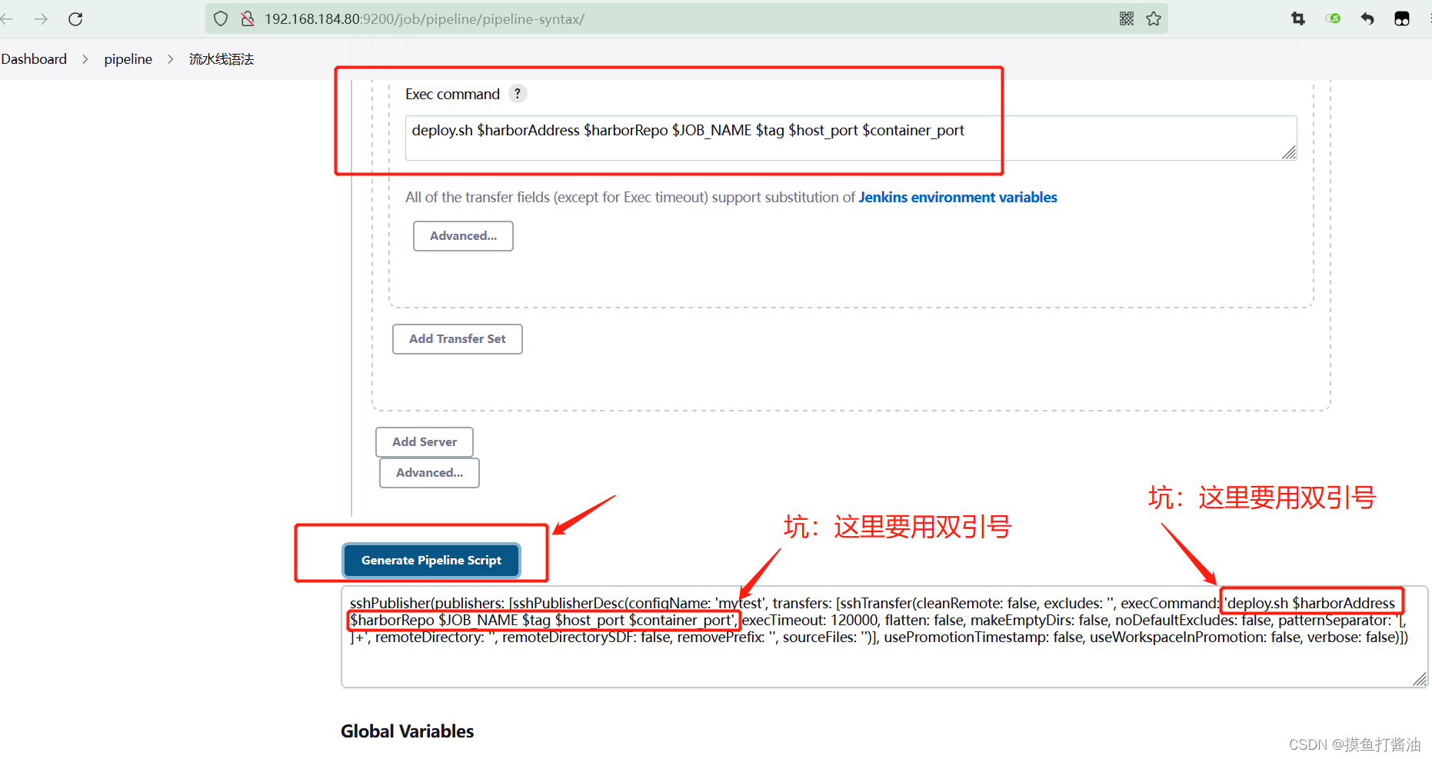This screenshot has height=759, width=1432.
Task: Expand the chevron after pipeline breadcrumb
Action: (x=171, y=59)
